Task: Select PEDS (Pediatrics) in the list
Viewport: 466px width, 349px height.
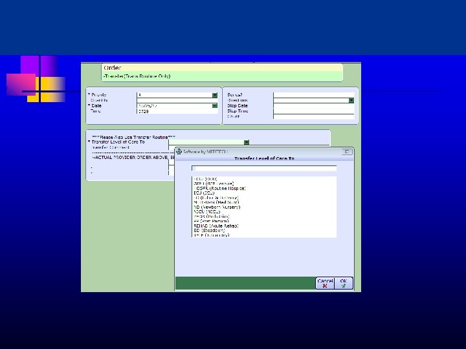Action: (x=211, y=217)
